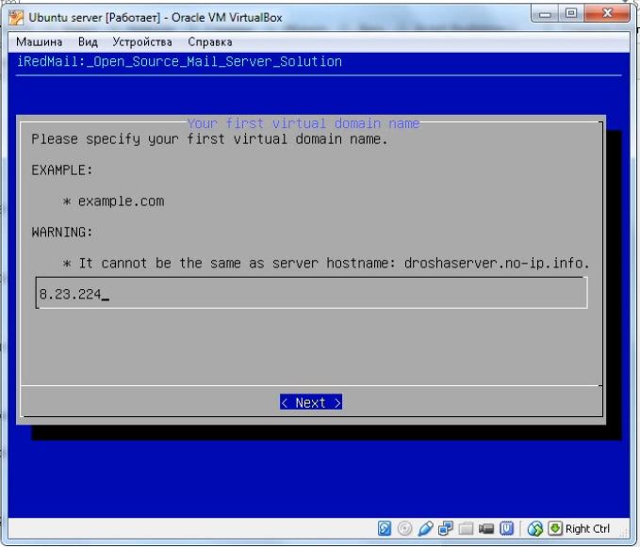Viewport: 640px width, 547px height.
Task: Open the Машина menu
Action: (40, 42)
